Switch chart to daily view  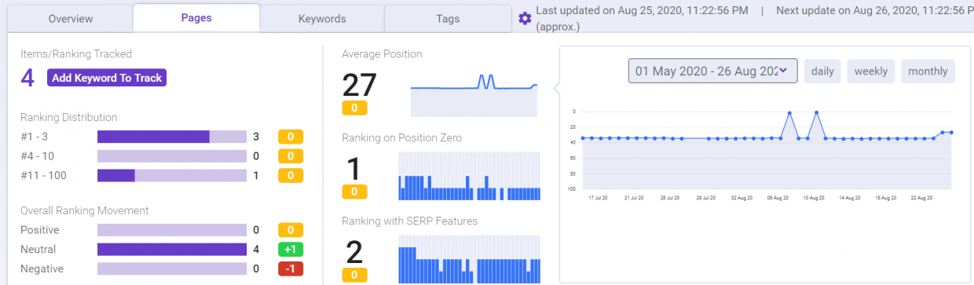click(x=822, y=71)
